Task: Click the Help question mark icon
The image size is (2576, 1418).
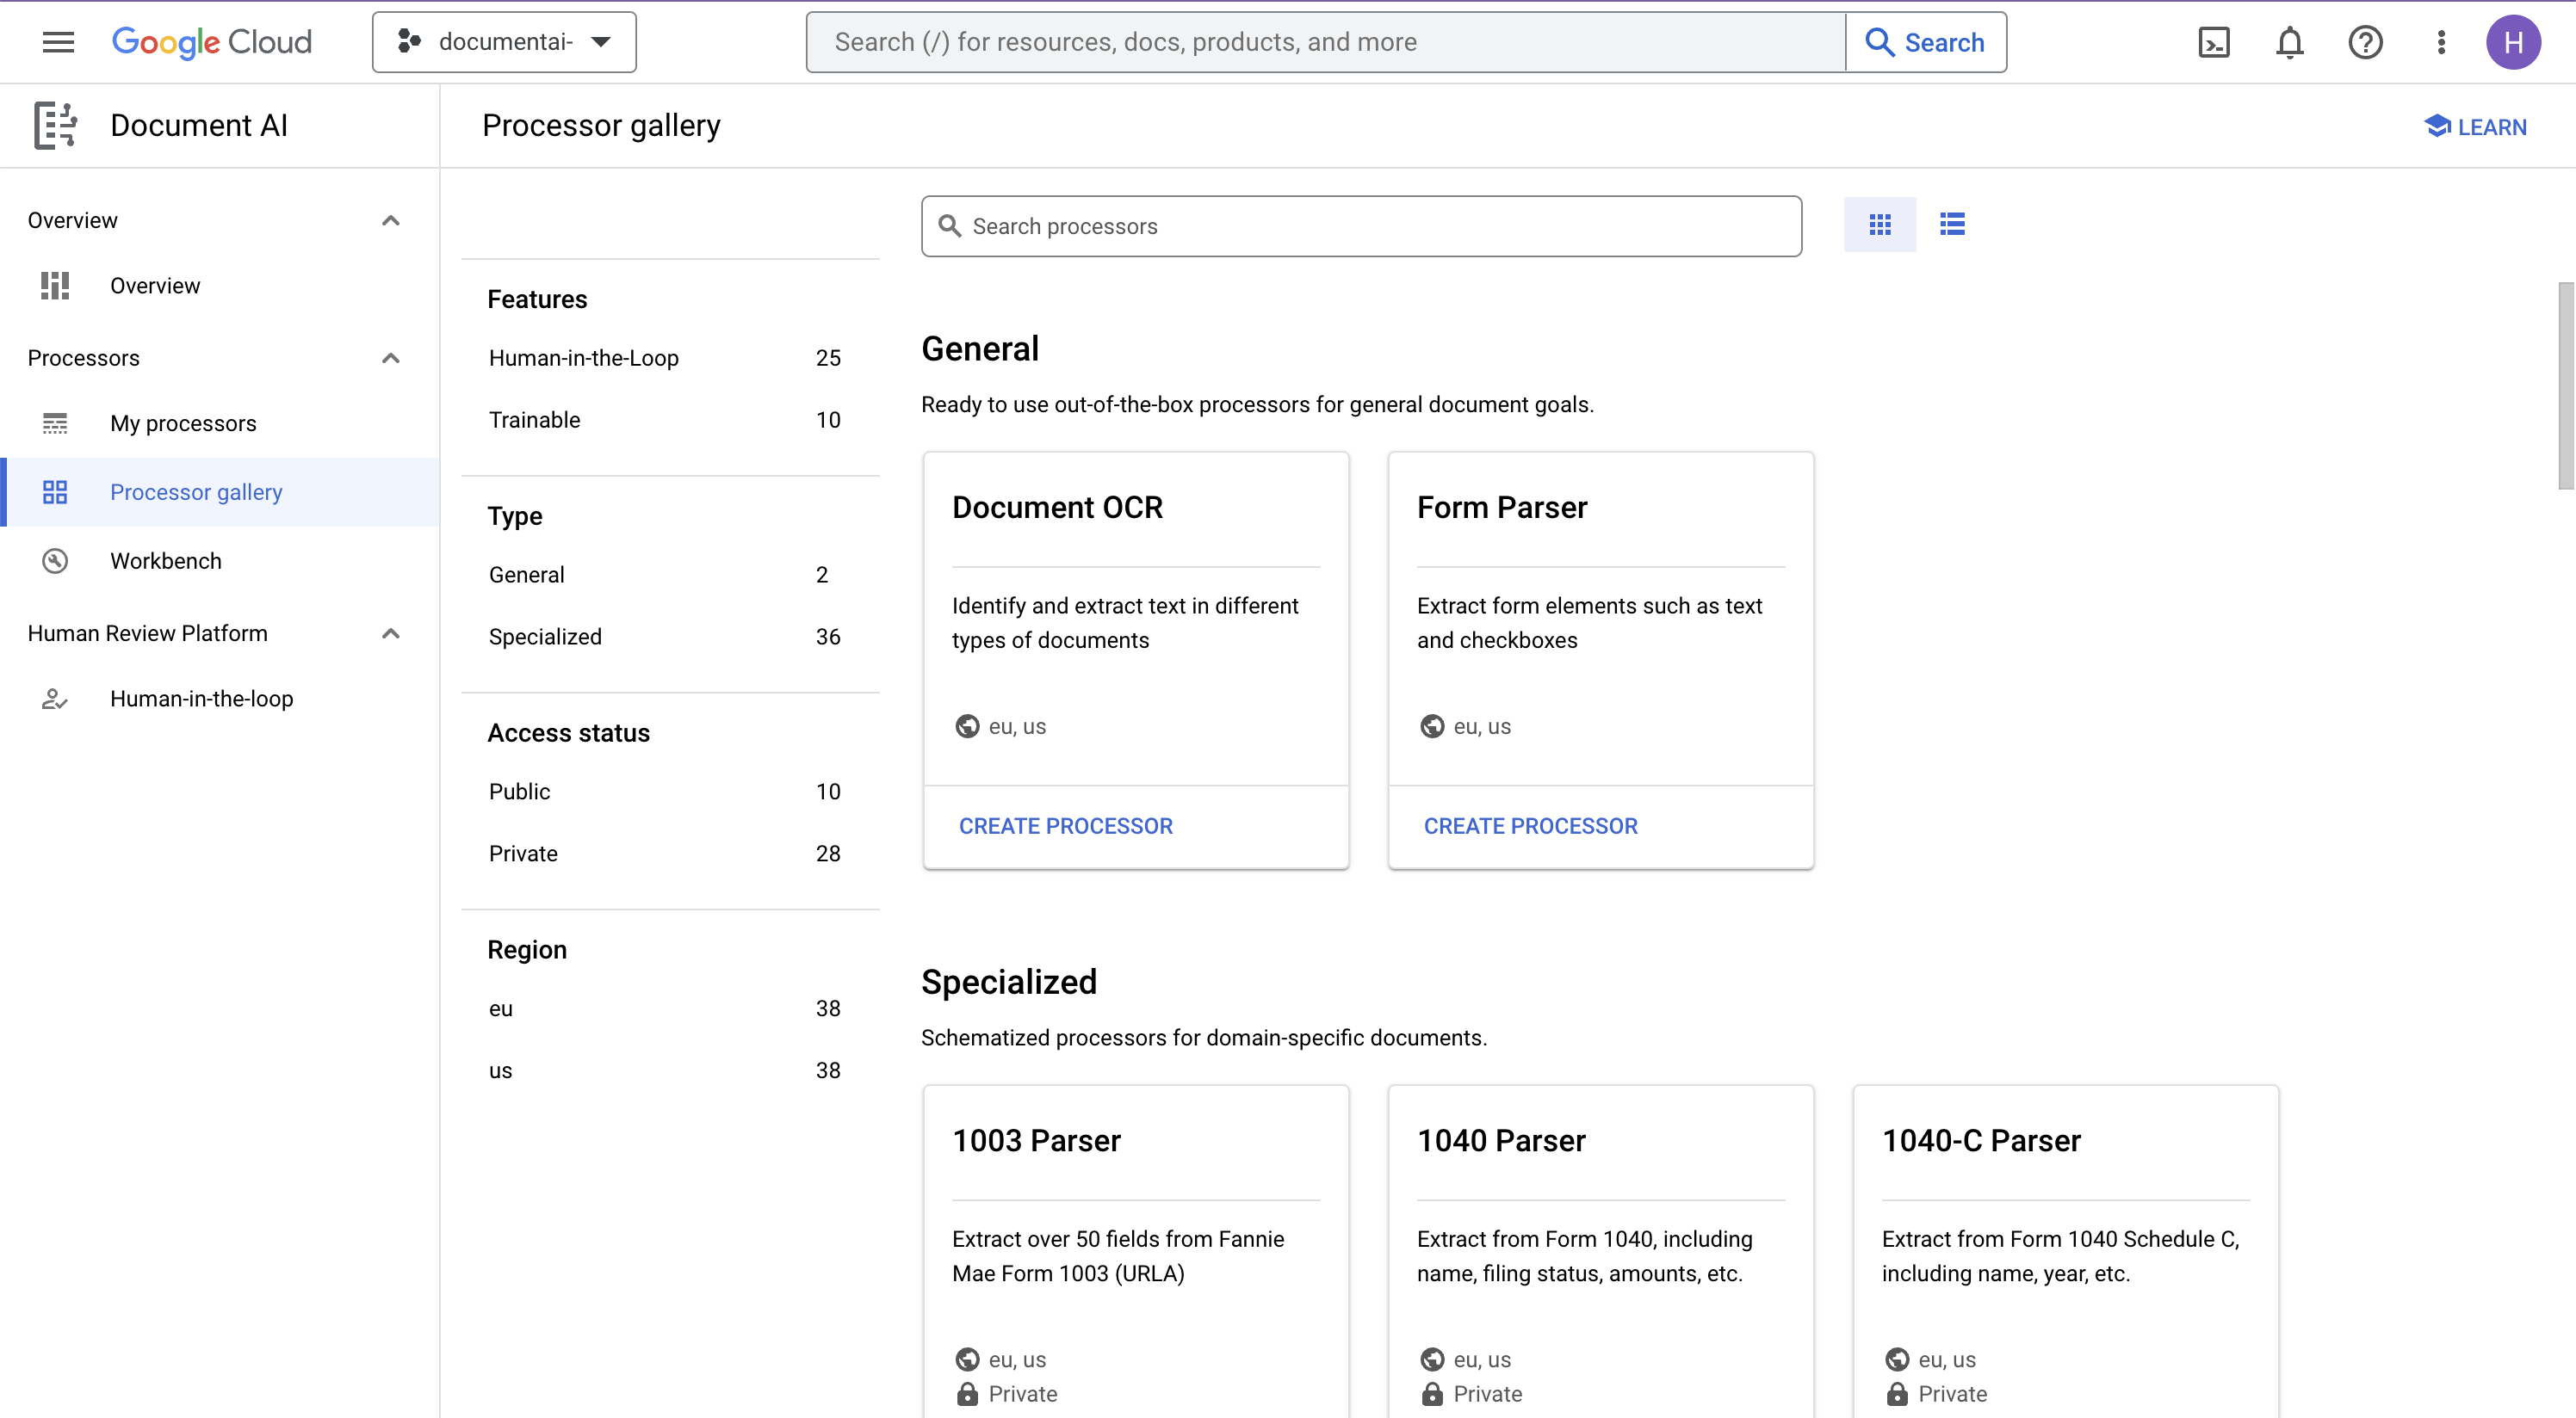Action: click(2365, 42)
